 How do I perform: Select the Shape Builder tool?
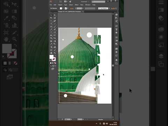point(51,38)
